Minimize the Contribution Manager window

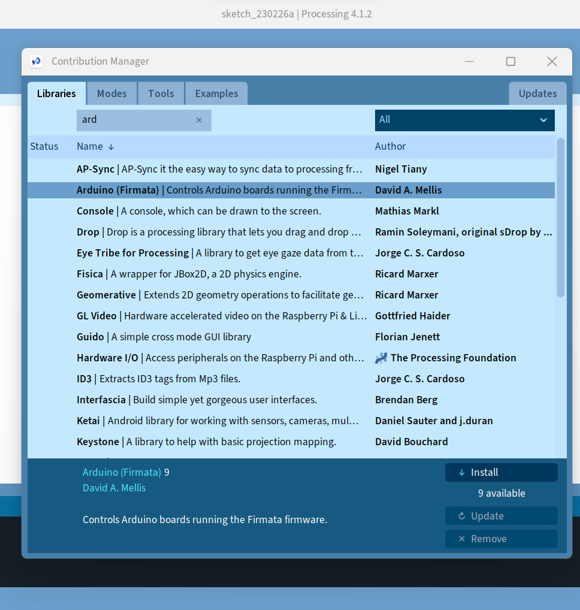470,62
